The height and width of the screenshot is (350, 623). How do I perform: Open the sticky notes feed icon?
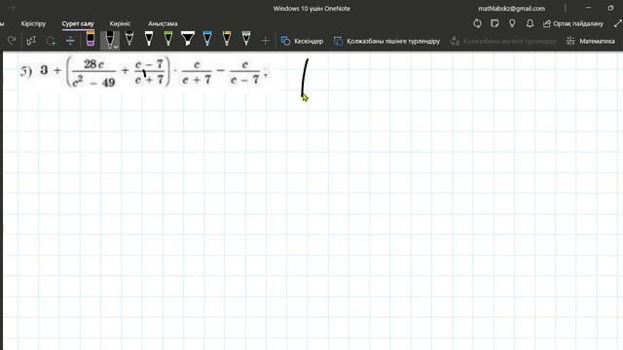click(495, 23)
